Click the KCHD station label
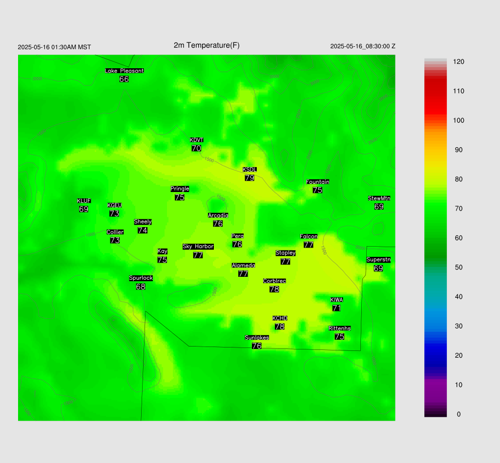 click(x=280, y=318)
